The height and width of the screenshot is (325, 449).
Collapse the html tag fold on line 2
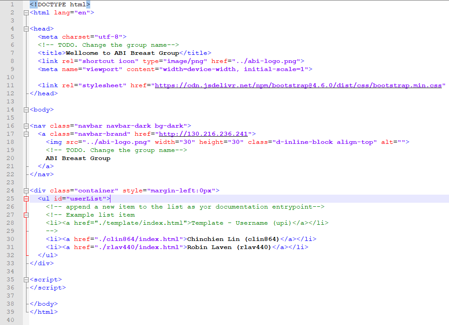pyautogui.click(x=26, y=13)
